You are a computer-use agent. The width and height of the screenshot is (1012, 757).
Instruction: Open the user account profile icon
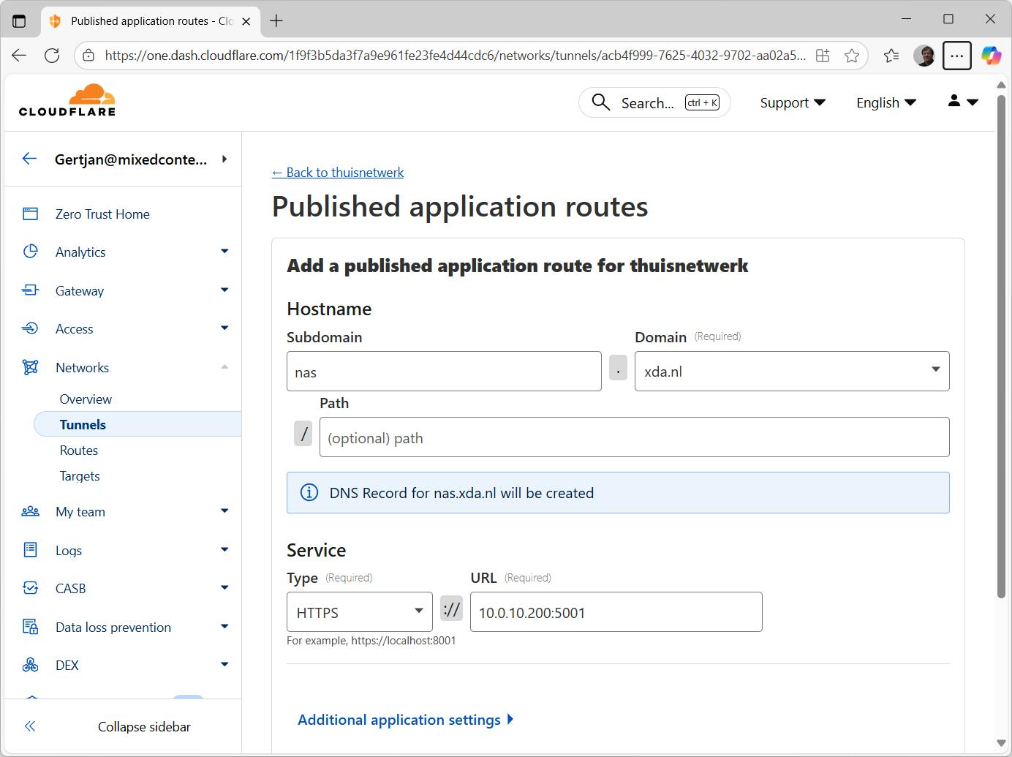962,102
